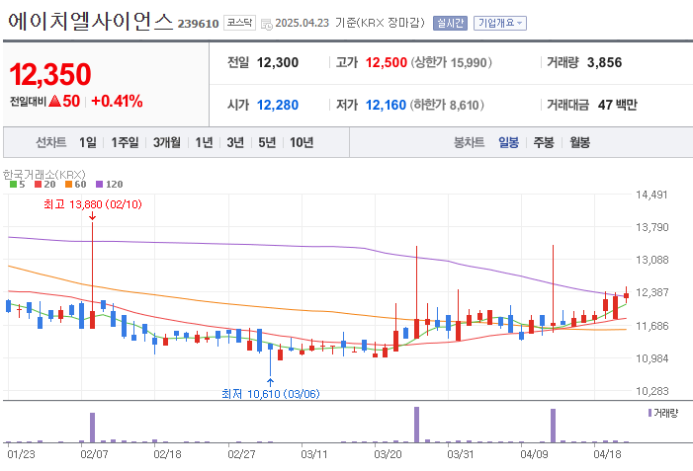This screenshot has width=693, height=471.
Task: Click the 코스닥 market label
Action: tap(239, 23)
